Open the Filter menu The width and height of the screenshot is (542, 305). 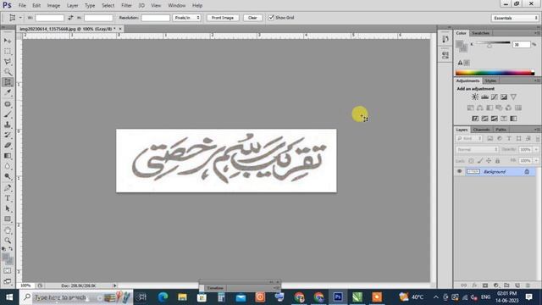click(126, 6)
